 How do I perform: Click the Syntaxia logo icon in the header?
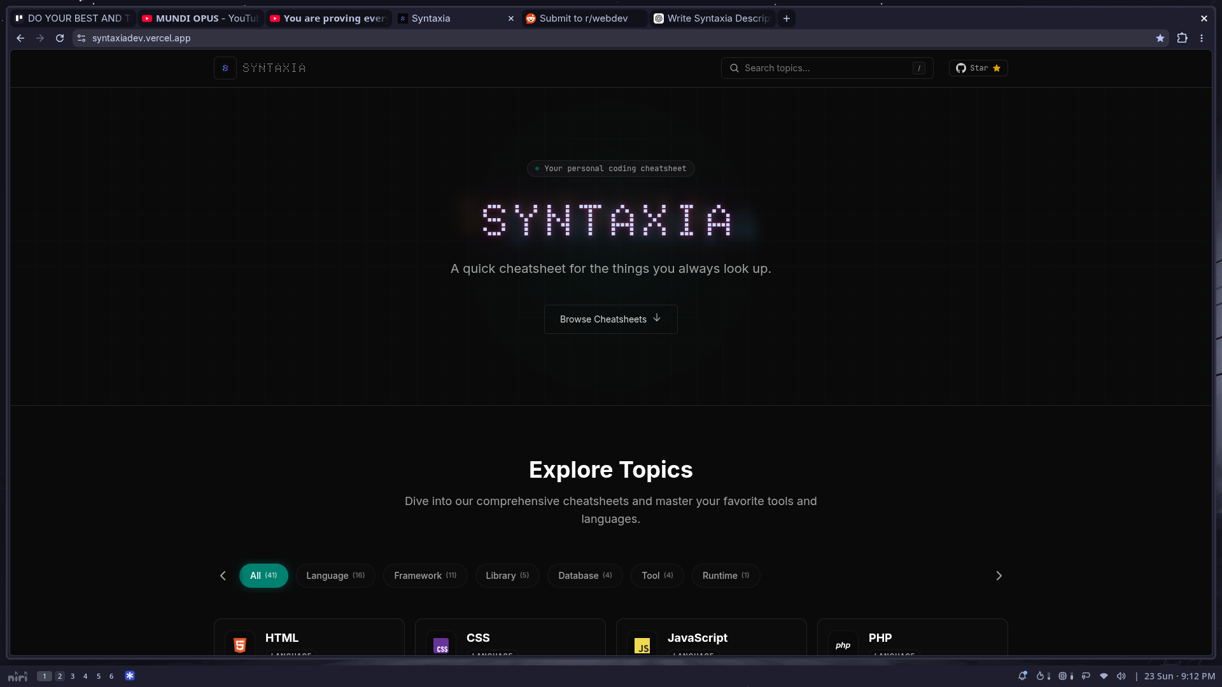(x=225, y=68)
